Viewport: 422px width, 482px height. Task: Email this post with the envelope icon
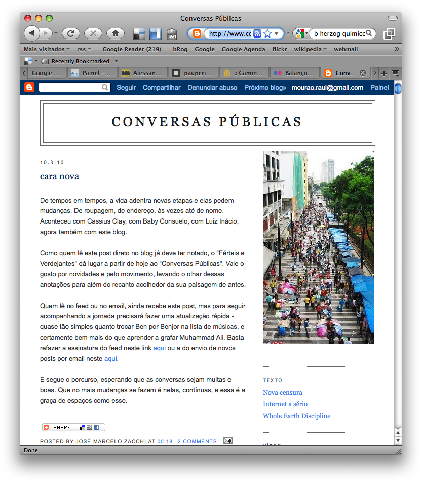click(228, 441)
